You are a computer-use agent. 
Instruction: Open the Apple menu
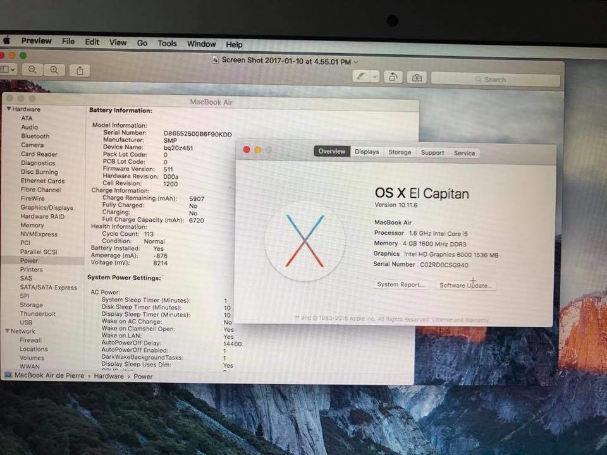click(6, 40)
